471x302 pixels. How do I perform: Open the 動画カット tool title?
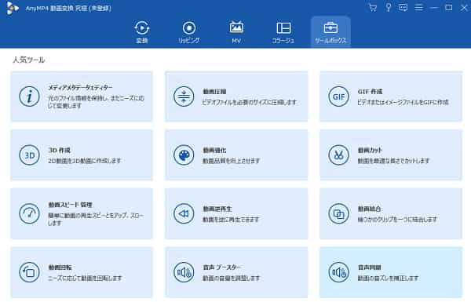pyautogui.click(x=370, y=150)
